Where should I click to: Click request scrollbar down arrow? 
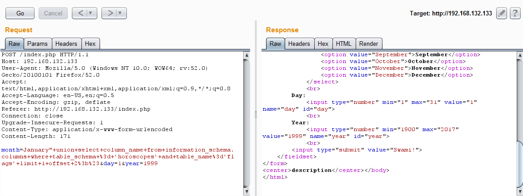click(x=247, y=191)
